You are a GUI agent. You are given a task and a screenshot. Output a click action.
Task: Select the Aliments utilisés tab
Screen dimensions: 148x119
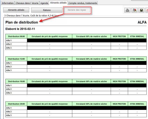click(x=58, y=3)
